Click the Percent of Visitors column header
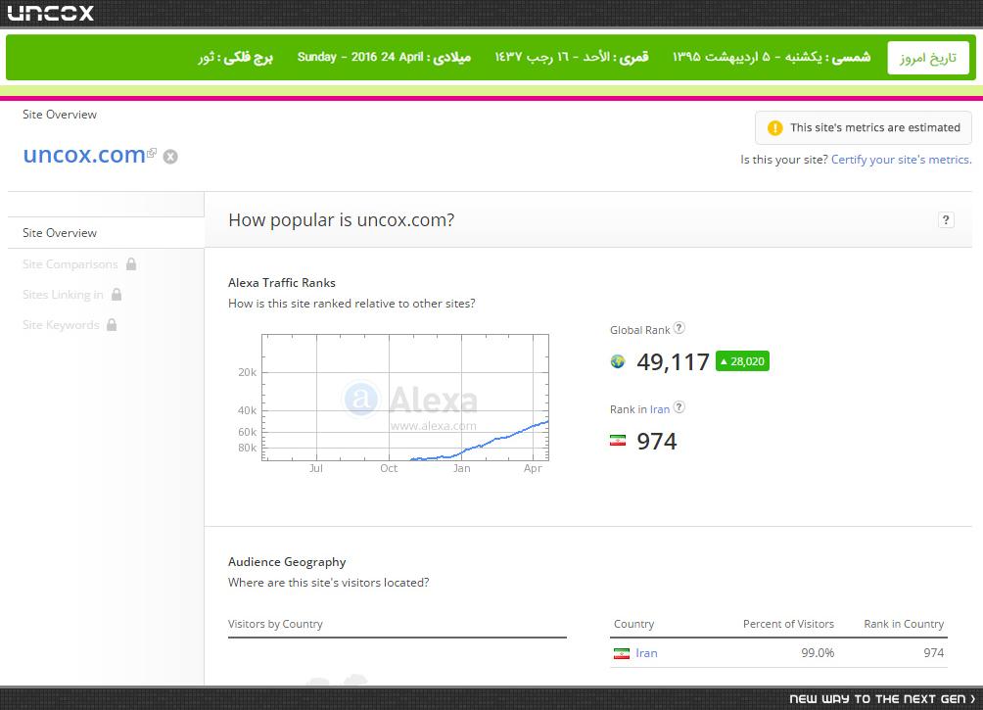Viewport: 983px width, 710px height. [x=789, y=624]
